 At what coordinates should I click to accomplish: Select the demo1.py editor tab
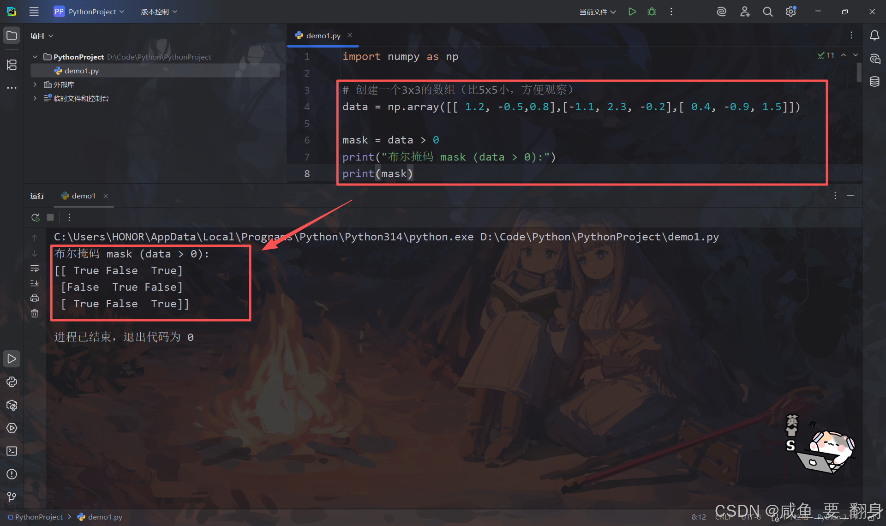point(323,36)
